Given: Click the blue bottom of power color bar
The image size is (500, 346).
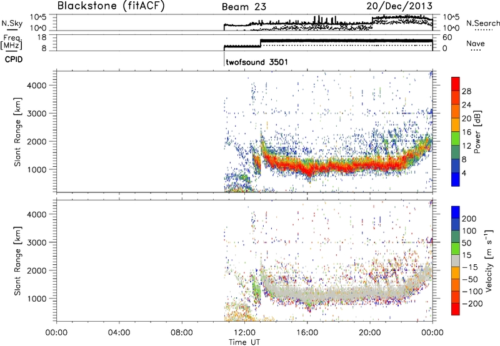Looking at the screenshot, I should point(456,179).
